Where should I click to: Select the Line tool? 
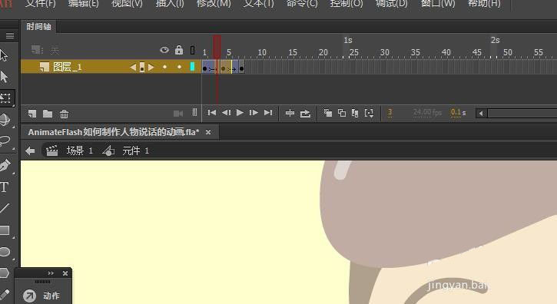tap(5, 208)
